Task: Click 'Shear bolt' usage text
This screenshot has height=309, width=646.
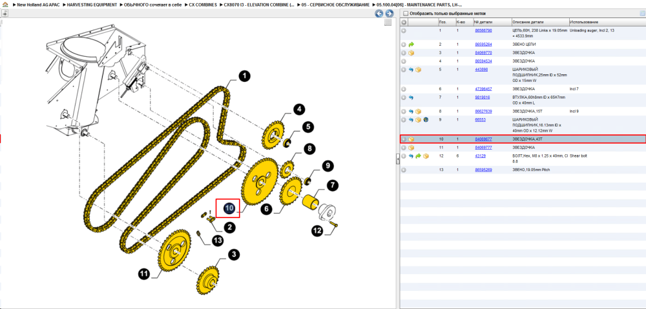Action: [x=579, y=156]
